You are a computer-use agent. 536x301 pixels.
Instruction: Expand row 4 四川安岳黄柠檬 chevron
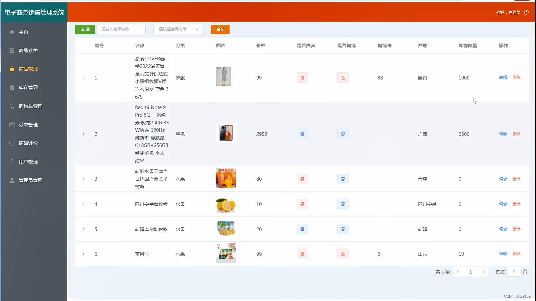tap(83, 204)
